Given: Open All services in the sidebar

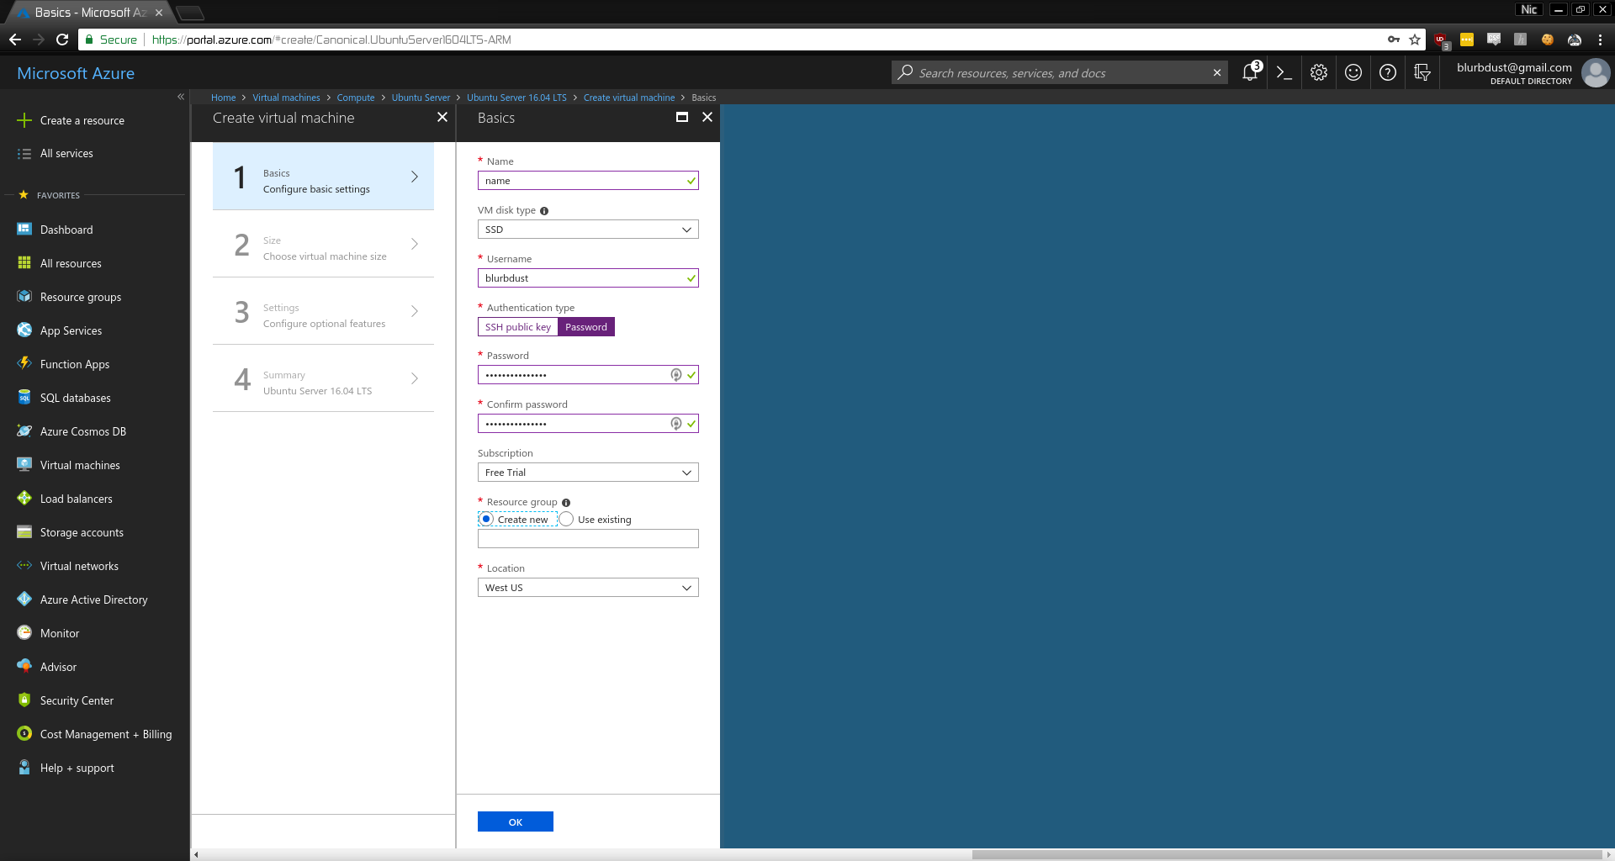Looking at the screenshot, I should [66, 153].
